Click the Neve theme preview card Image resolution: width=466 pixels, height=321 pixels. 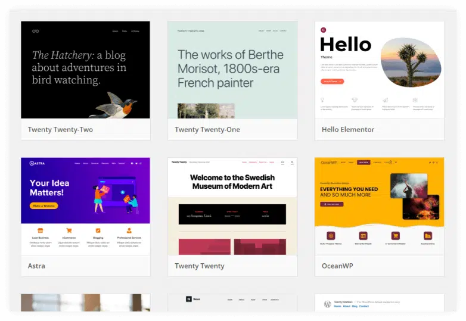232,303
